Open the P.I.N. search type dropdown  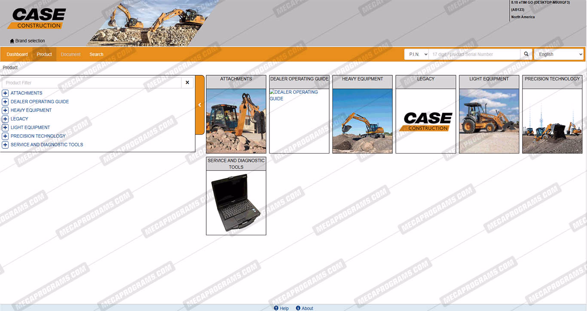pos(416,54)
